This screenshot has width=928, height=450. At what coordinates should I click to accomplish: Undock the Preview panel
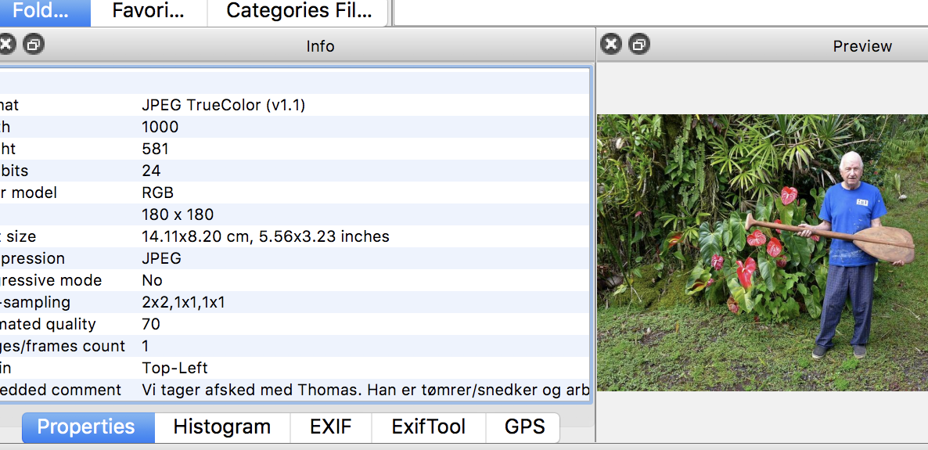click(x=639, y=45)
